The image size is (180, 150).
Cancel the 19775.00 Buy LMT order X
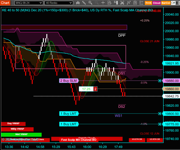[x=160, y=124]
